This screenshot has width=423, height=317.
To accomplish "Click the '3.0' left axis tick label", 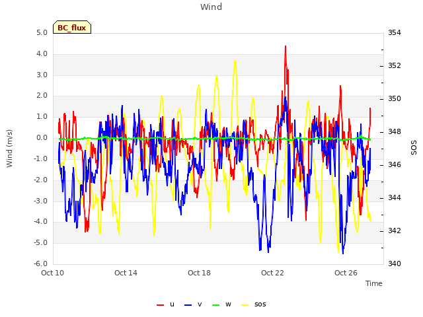I will (x=42, y=75).
